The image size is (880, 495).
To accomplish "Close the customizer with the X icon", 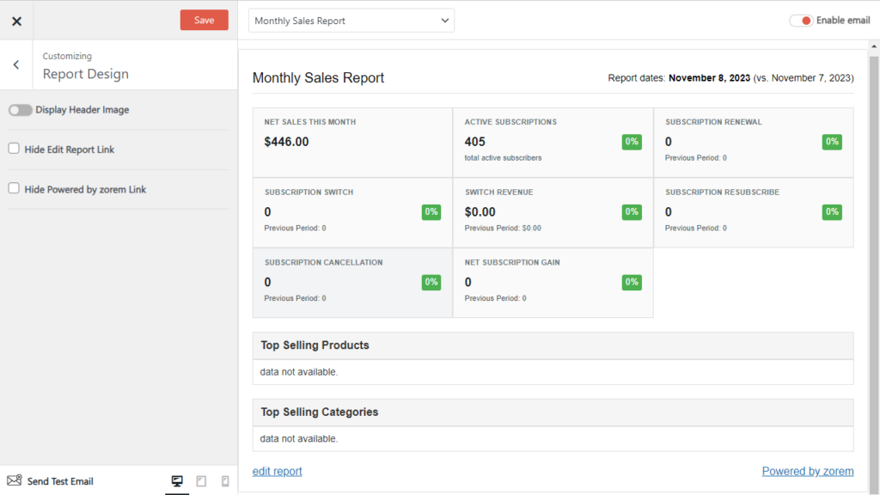I will click(x=16, y=21).
